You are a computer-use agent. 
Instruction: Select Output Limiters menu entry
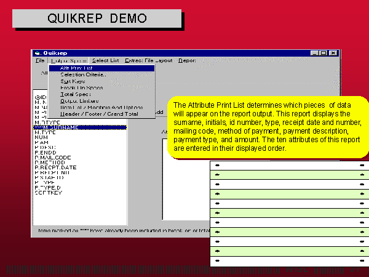coord(79,101)
